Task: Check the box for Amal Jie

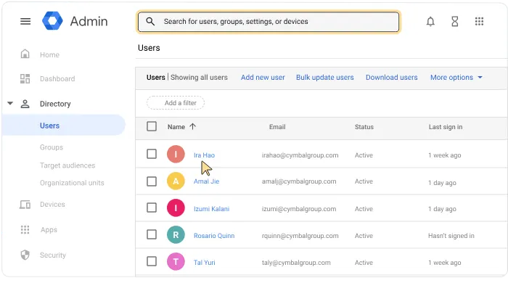Action: click(152, 181)
